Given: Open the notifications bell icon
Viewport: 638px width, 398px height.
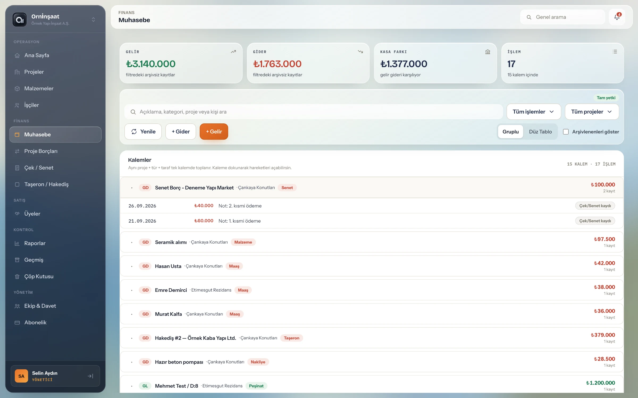Looking at the screenshot, I should tap(617, 17).
